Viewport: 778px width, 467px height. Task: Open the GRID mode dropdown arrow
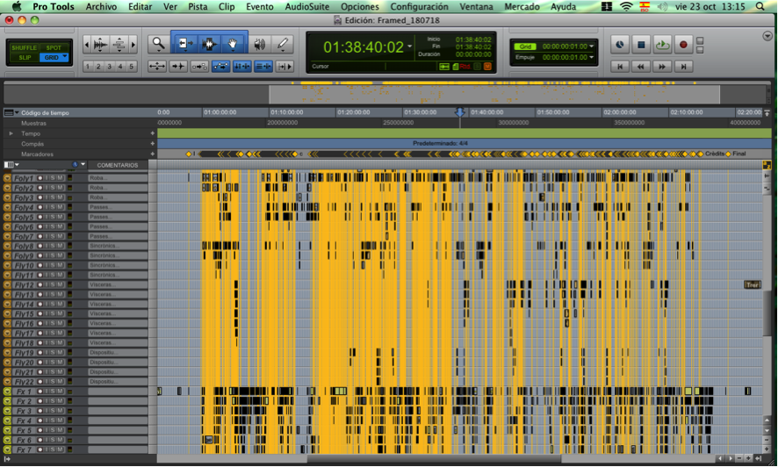[64, 57]
